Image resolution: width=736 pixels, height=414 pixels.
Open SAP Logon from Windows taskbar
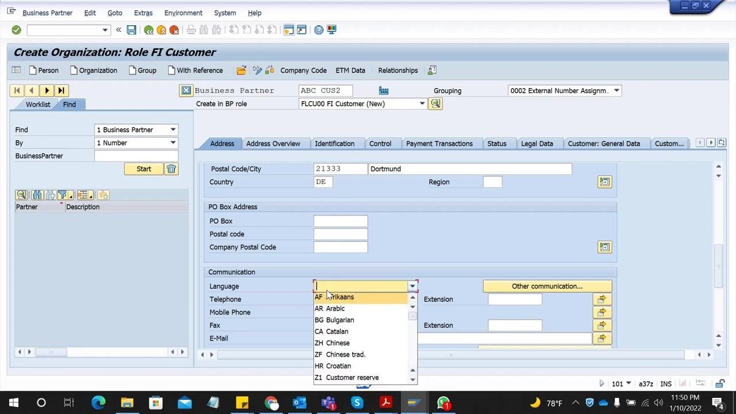(x=414, y=402)
